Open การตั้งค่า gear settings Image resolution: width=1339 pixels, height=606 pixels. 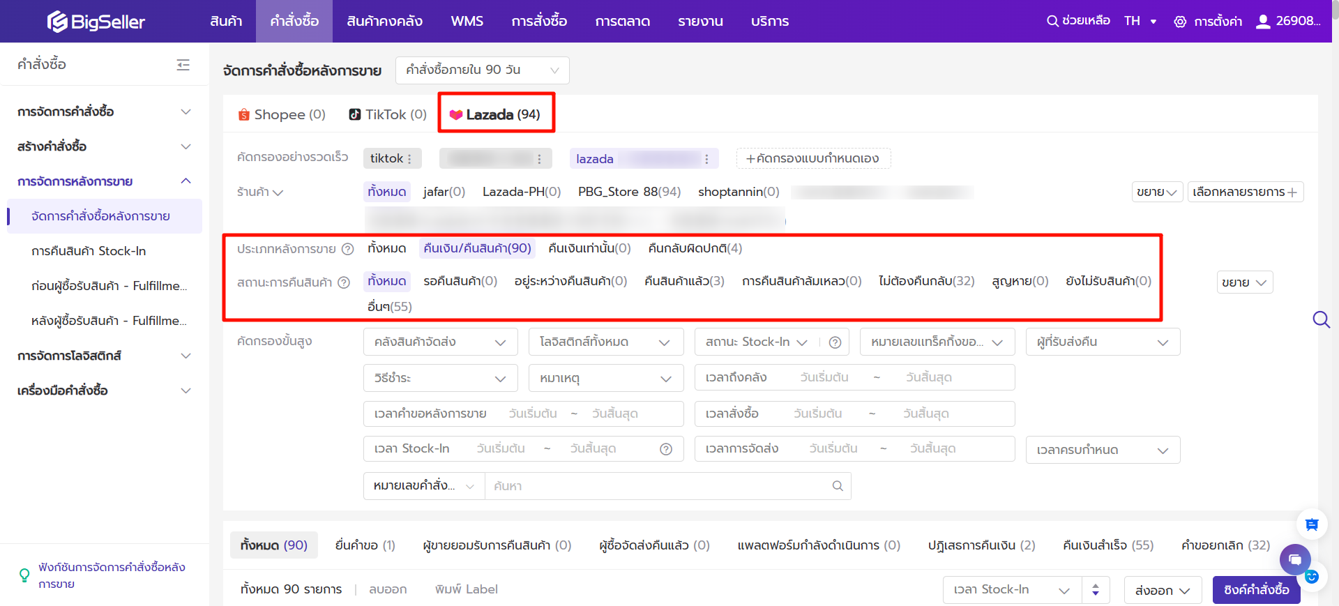1208,22
